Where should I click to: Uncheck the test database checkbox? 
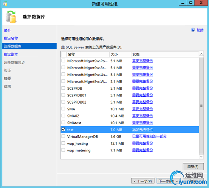click(x=63, y=129)
